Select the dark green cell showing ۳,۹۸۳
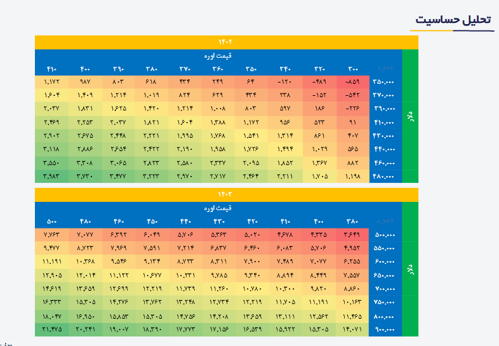Image resolution: width=499 pixels, height=346 pixels. tap(52, 176)
